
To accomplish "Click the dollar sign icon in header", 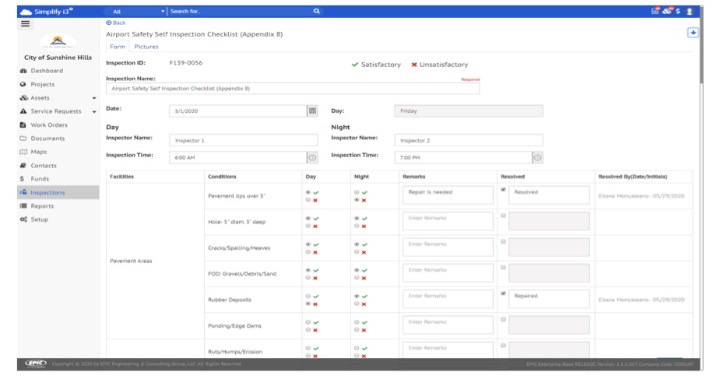I will click(x=678, y=12).
